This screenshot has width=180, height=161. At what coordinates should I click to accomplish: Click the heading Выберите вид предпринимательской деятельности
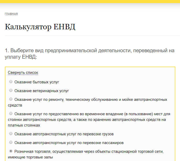click(x=90, y=54)
